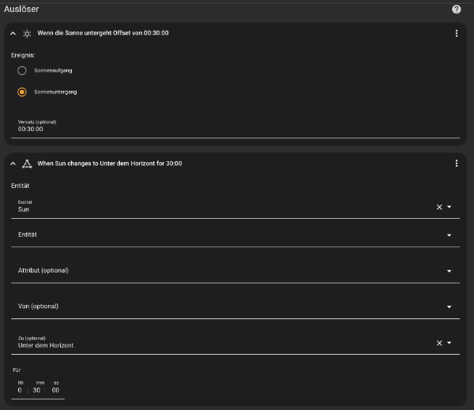Click the minutes field showing 30
Image resolution: width=474 pixels, height=410 pixels.
(39, 389)
